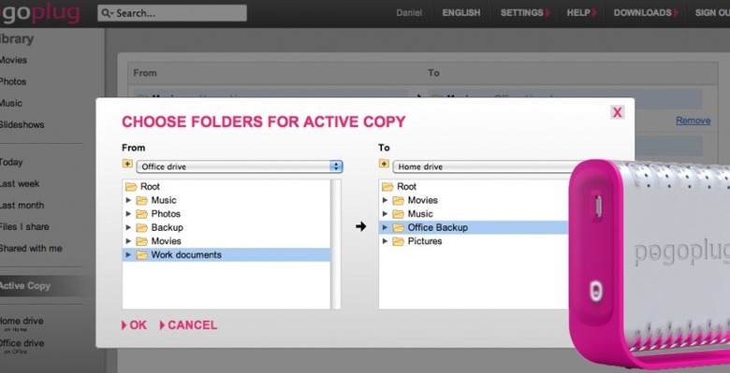The image size is (730, 373).
Task: Open Shared with me in the sidebar
Action: pyautogui.click(x=31, y=249)
